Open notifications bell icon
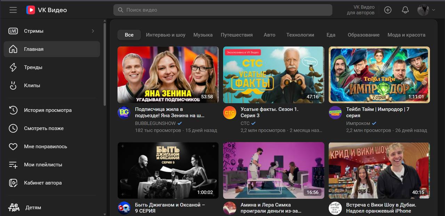Image resolution: width=445 pixels, height=216 pixels. point(405,10)
